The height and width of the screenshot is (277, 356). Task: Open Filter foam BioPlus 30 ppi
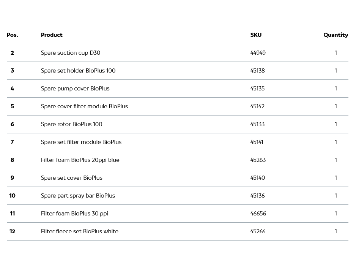74,214
